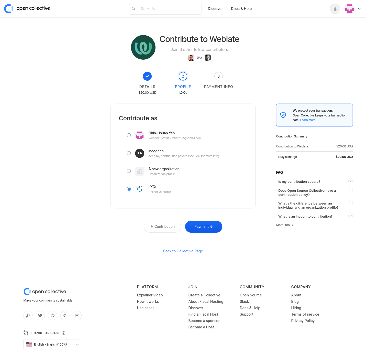View the third contributor avatar photo
The width and height of the screenshot is (366, 354).
point(208,58)
